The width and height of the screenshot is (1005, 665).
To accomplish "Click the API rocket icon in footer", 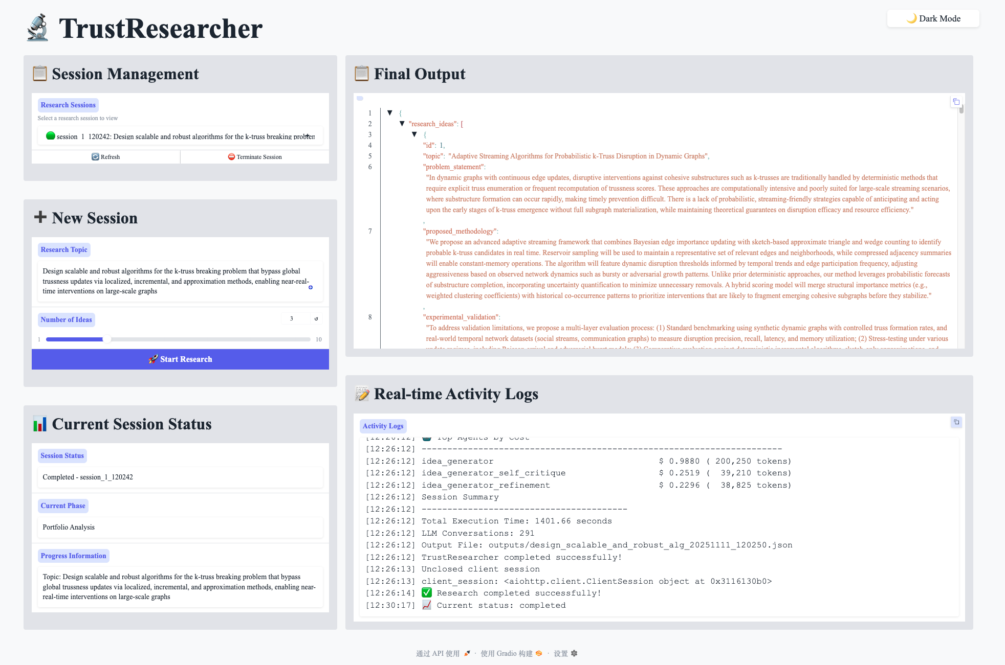I will coord(467,653).
